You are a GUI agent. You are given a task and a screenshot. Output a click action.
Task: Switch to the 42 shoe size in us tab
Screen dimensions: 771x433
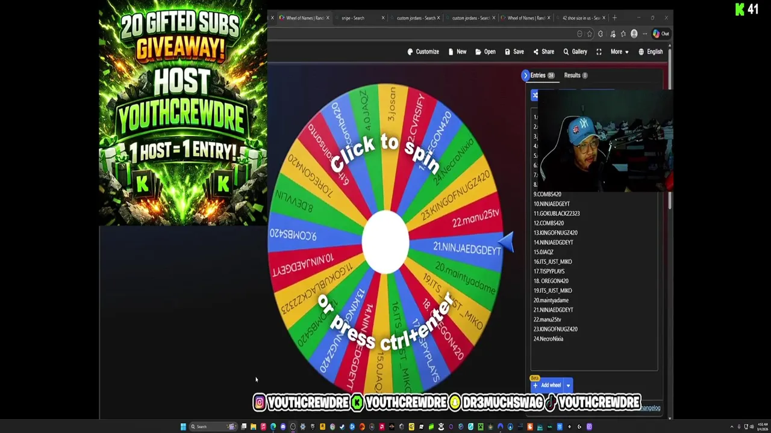click(580, 18)
